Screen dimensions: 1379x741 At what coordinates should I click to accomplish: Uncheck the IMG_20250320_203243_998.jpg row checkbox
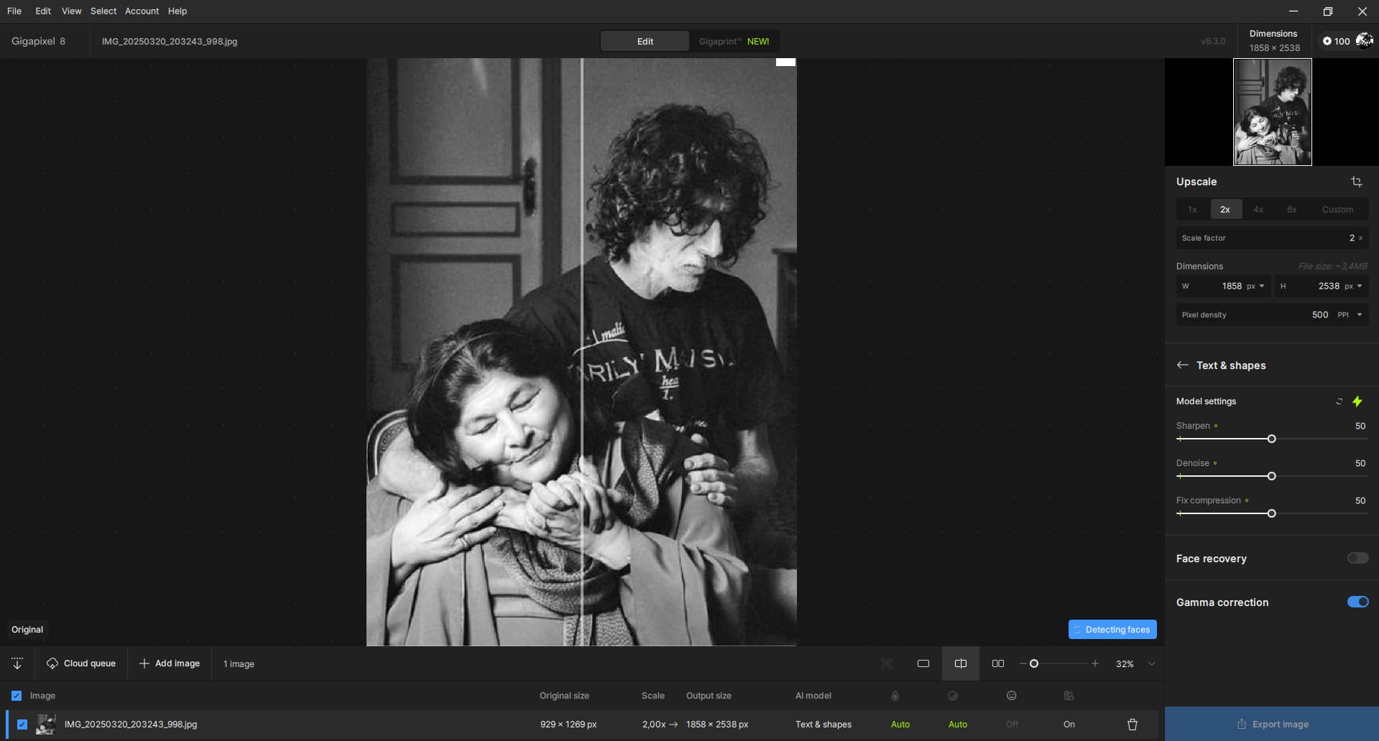pyautogui.click(x=22, y=724)
